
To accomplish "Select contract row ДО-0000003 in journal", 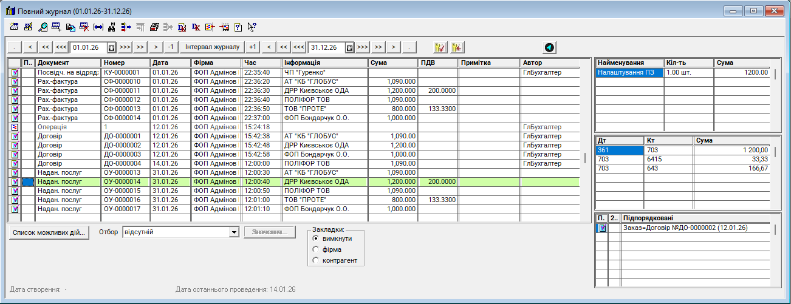I will (125, 154).
